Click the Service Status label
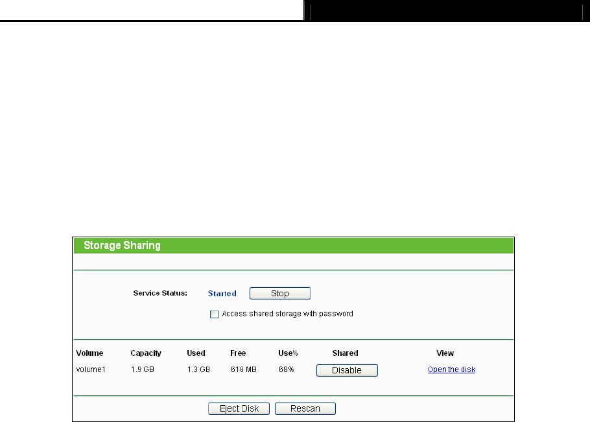 click(160, 293)
